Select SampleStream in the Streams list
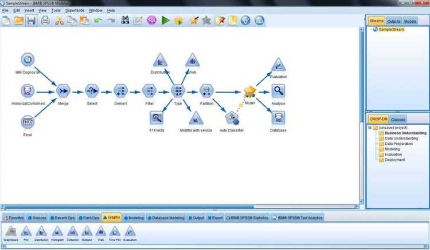The image size is (430, 250). point(393,30)
